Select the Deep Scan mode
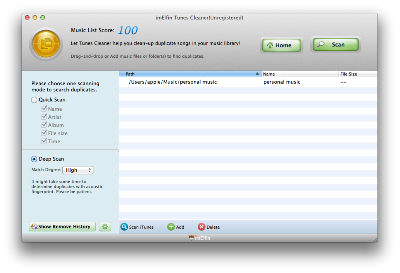This screenshot has height=273, width=400. pos(34,159)
